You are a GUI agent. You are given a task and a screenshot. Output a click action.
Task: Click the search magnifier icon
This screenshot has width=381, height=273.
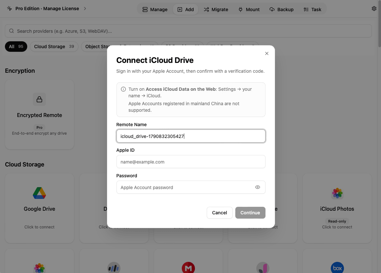click(11, 31)
